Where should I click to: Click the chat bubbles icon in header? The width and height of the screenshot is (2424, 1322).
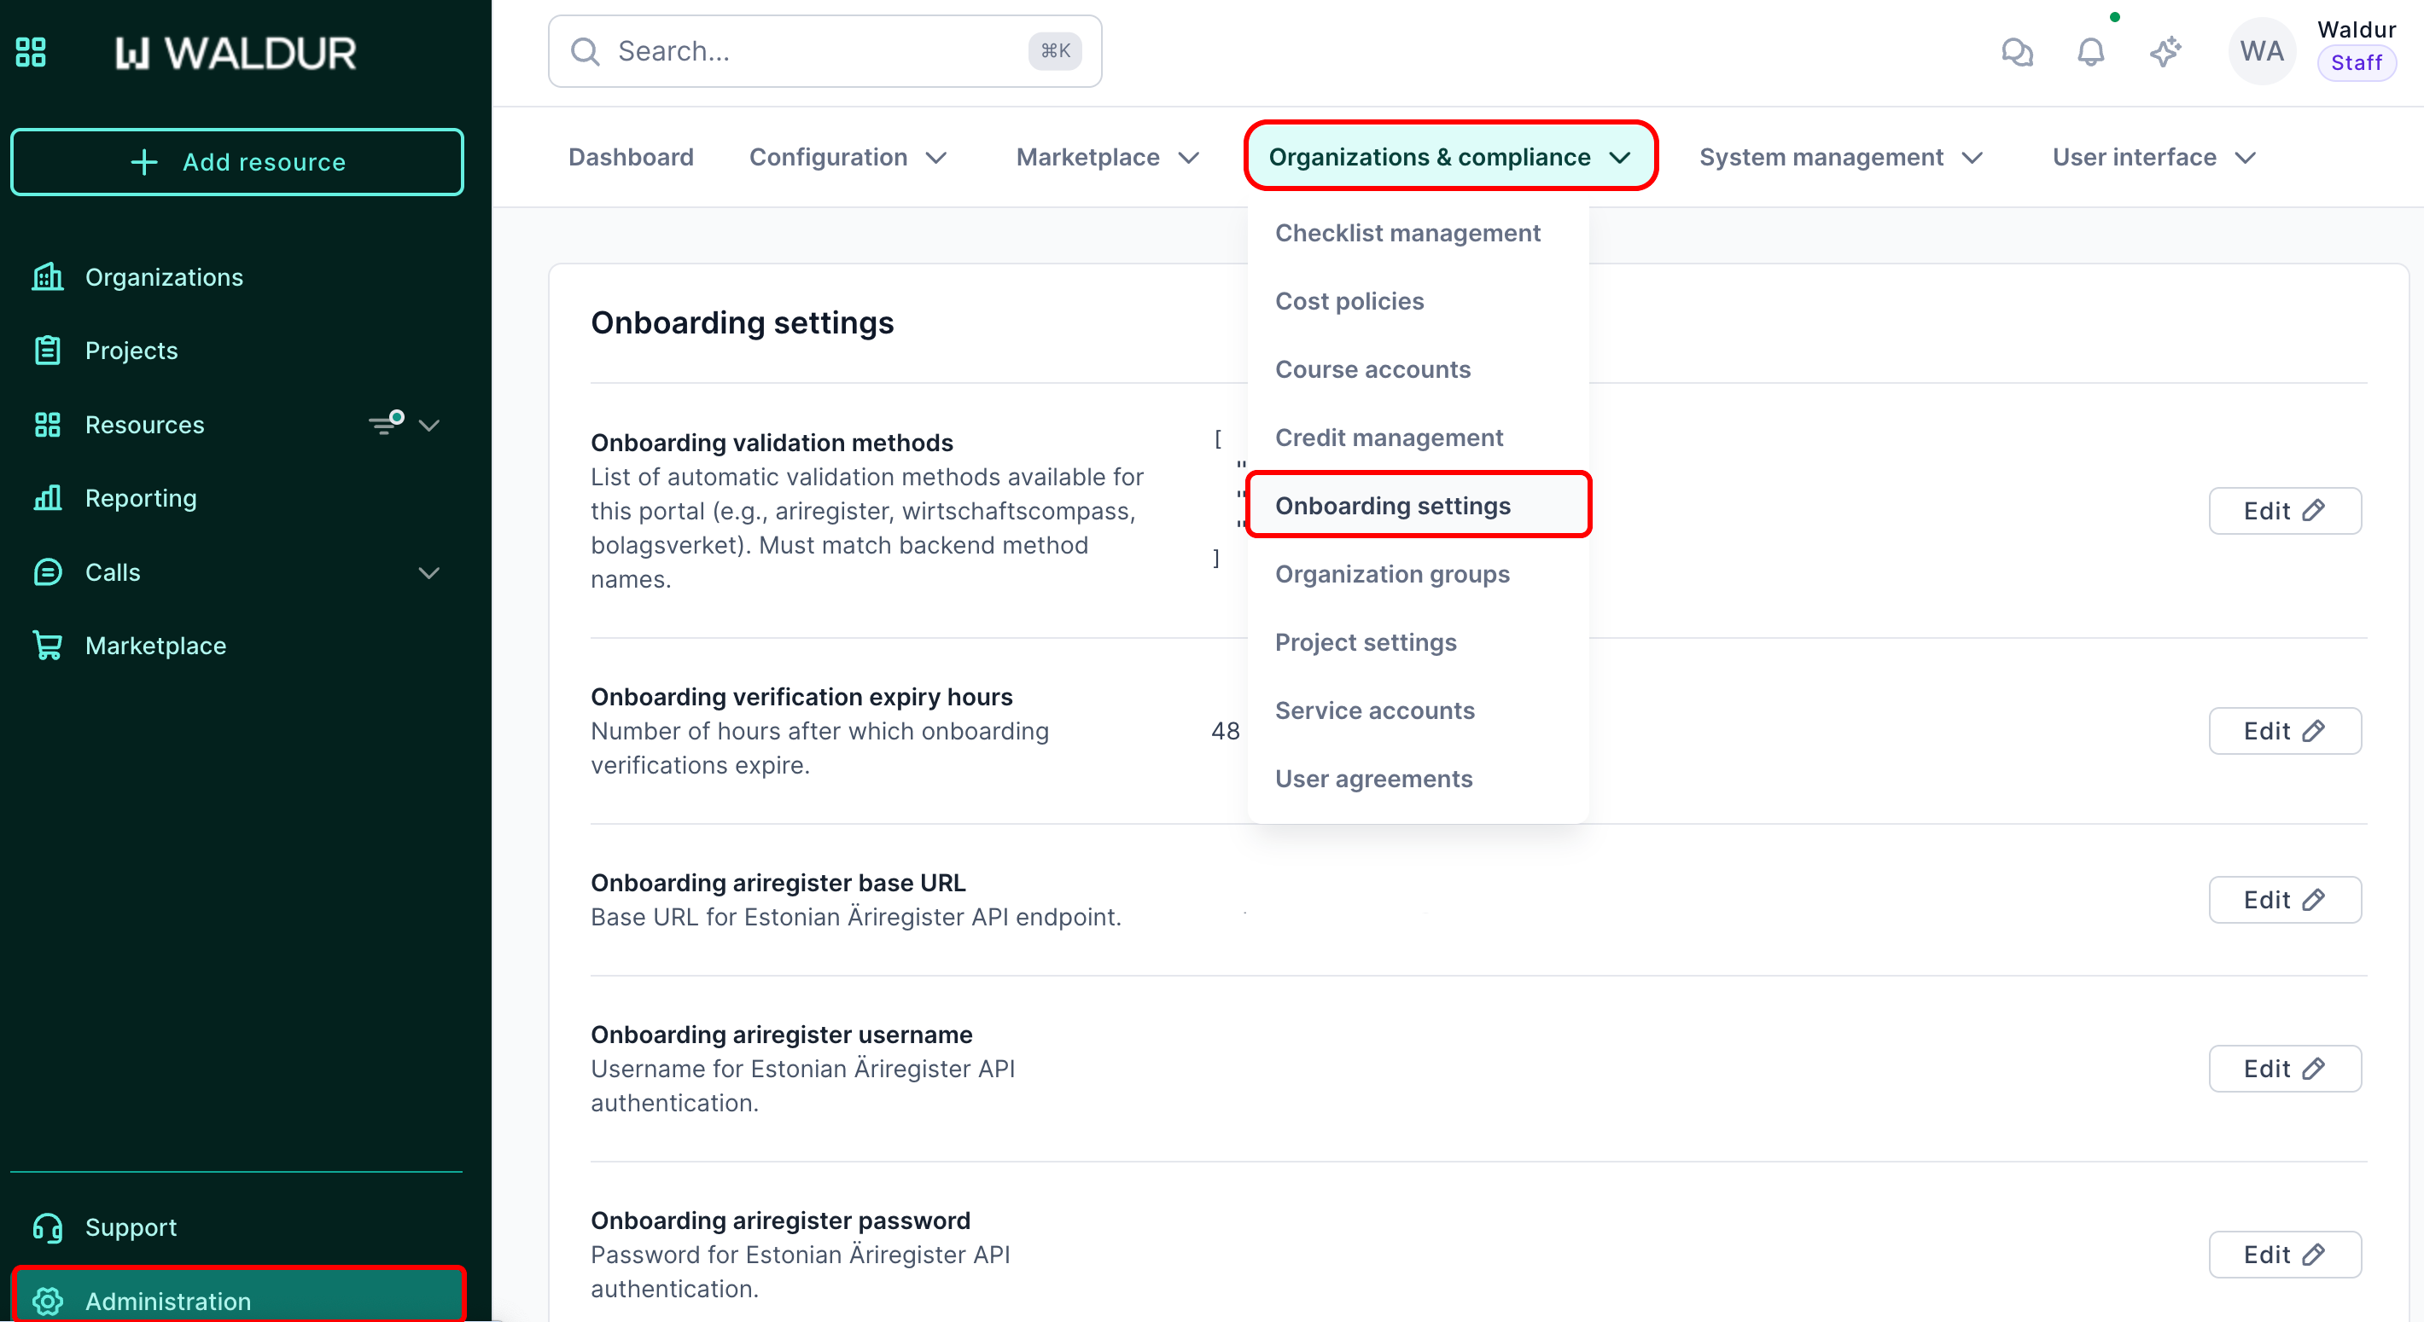2017,52
